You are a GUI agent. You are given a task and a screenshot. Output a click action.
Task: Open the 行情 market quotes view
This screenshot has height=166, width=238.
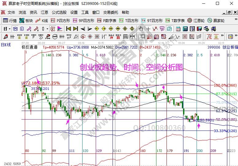pos(10,20)
